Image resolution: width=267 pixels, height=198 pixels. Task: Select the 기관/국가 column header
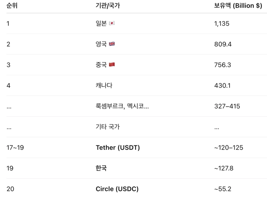(x=108, y=6)
